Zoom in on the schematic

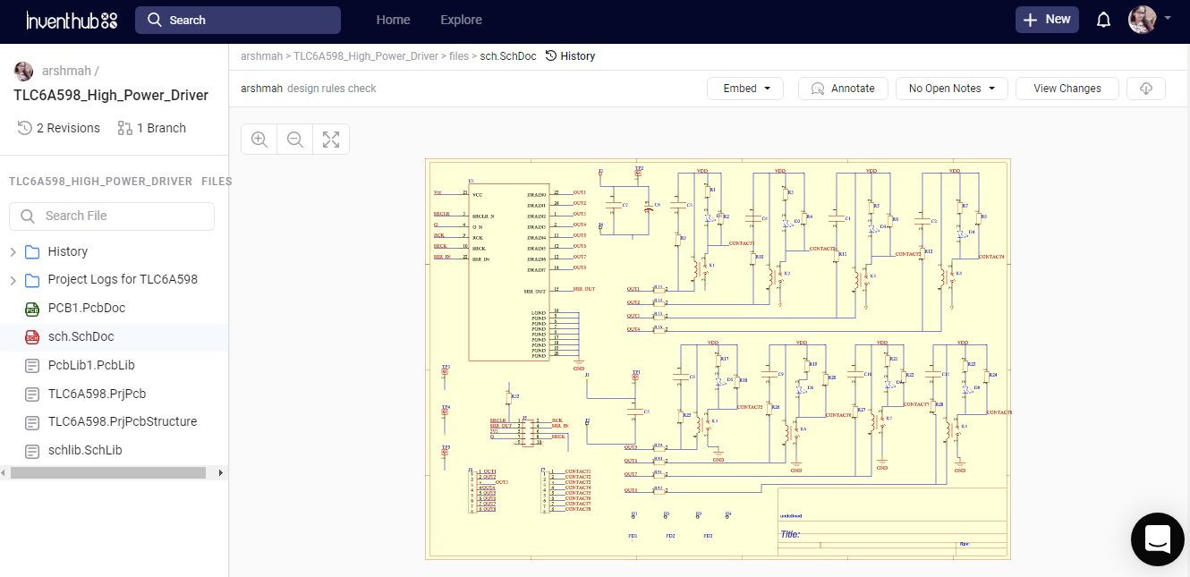point(259,140)
